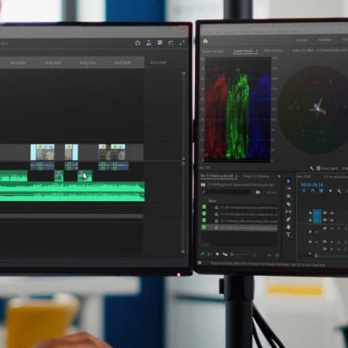
Task: Click the fullscreen arrows icon on left monitor
Action: (182, 43)
